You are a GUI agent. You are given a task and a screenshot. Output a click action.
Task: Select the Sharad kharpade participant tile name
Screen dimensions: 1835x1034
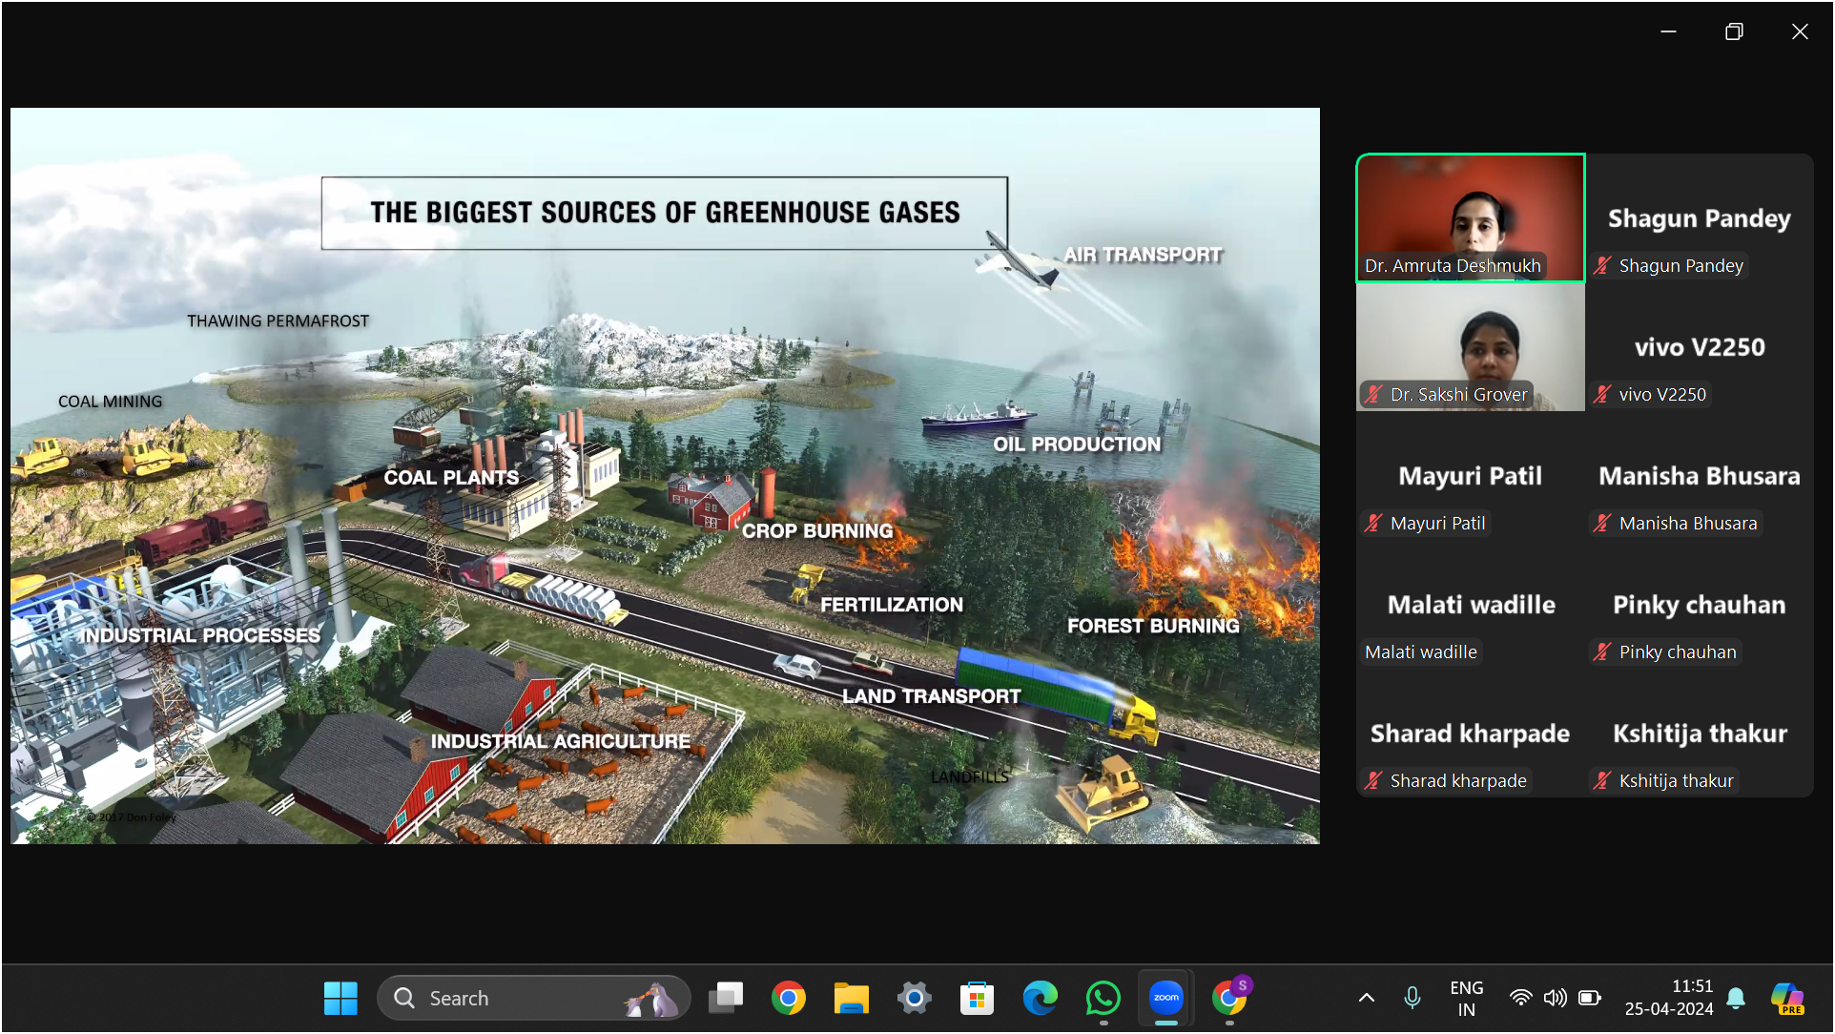pyautogui.click(x=1471, y=734)
